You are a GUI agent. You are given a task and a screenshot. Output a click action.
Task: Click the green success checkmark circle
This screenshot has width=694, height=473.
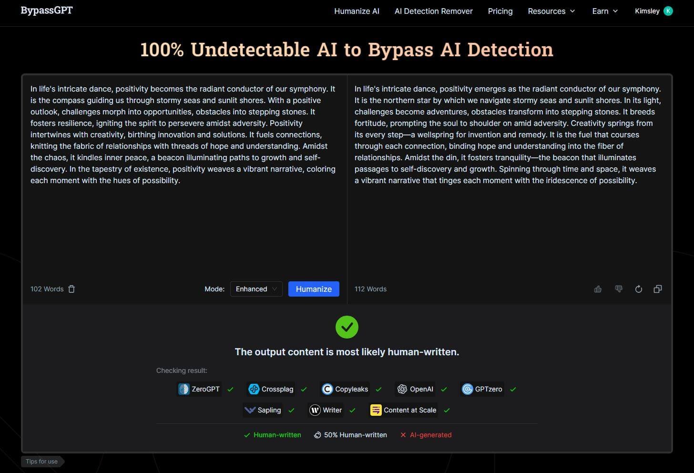(x=347, y=327)
